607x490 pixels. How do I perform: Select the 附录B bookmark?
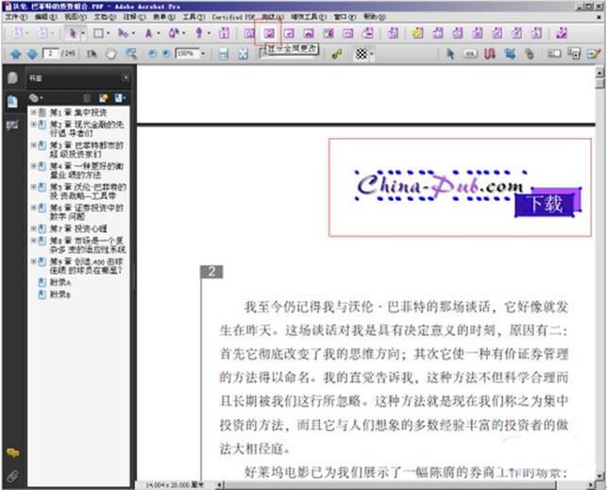tap(60, 295)
